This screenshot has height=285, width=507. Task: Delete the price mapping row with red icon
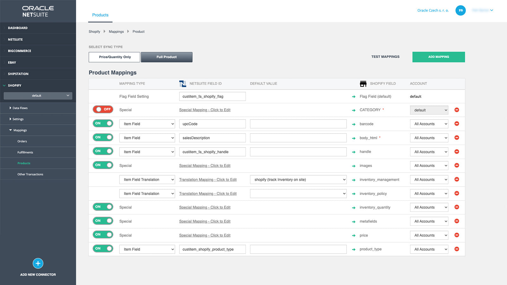click(x=457, y=235)
